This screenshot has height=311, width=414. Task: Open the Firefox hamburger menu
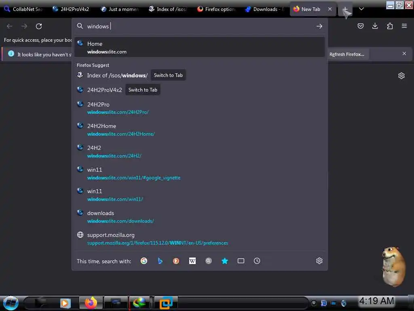[x=404, y=26]
